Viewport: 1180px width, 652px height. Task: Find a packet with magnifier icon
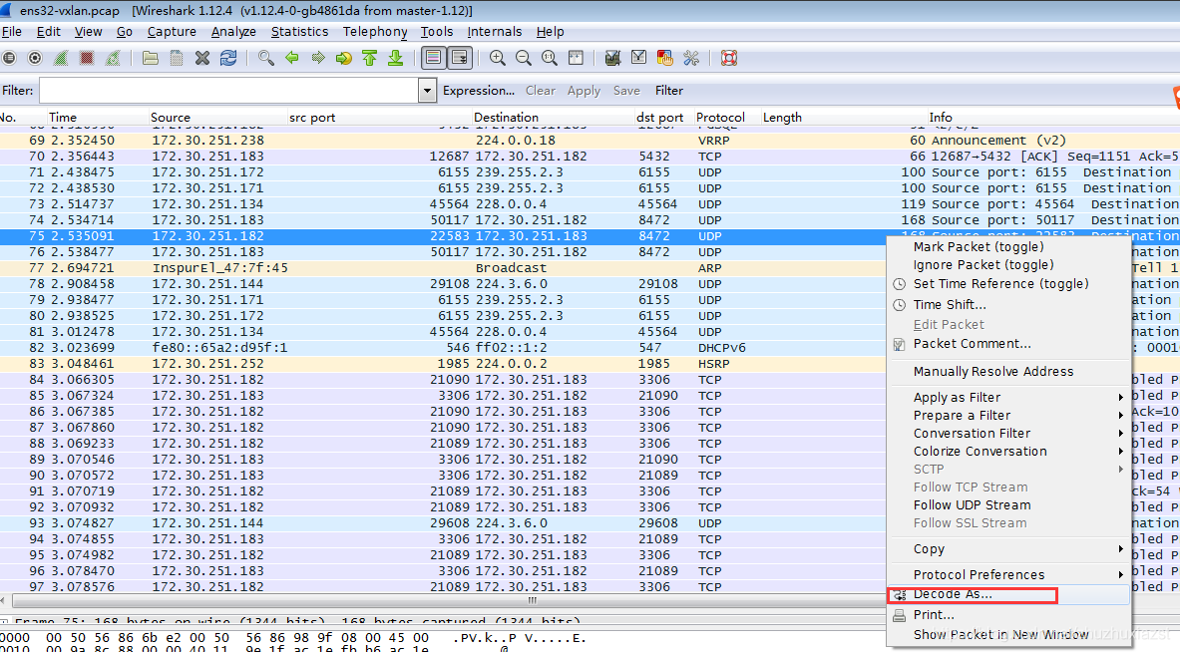[265, 58]
